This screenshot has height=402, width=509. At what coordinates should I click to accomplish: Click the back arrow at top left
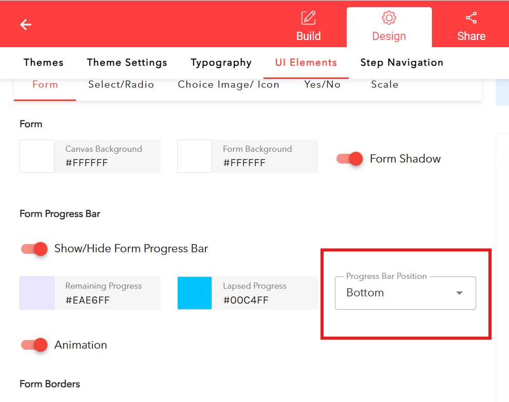tap(25, 24)
